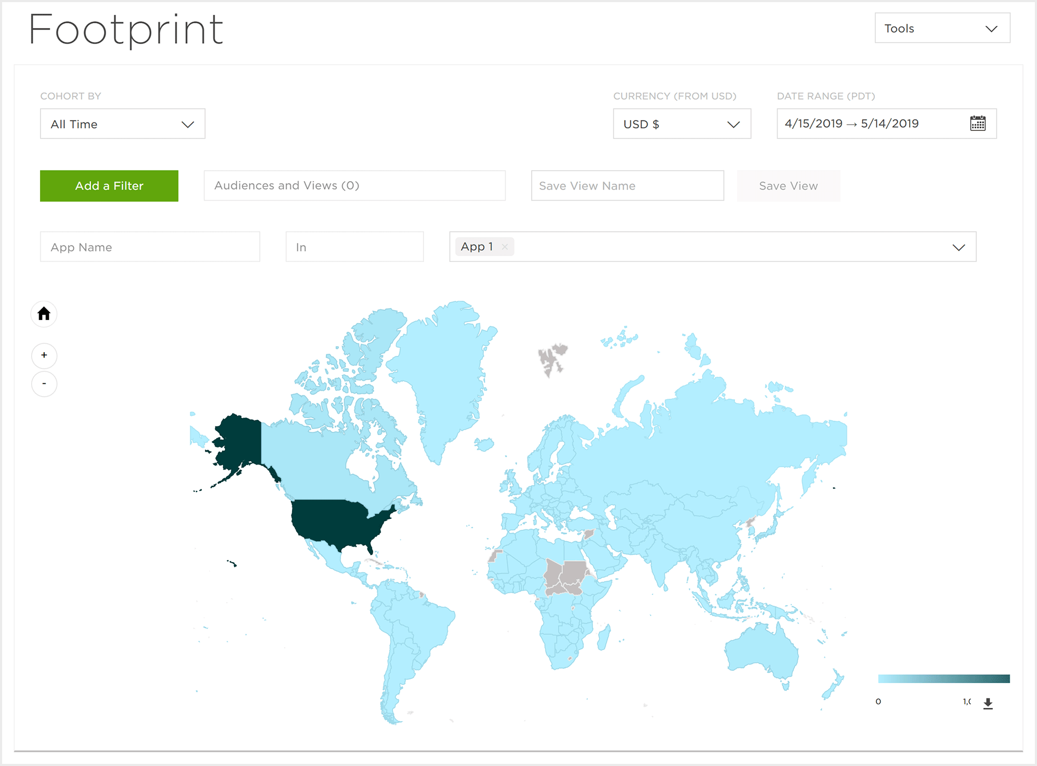Click the map color gradient legend
The height and width of the screenshot is (766, 1037).
[x=944, y=679]
